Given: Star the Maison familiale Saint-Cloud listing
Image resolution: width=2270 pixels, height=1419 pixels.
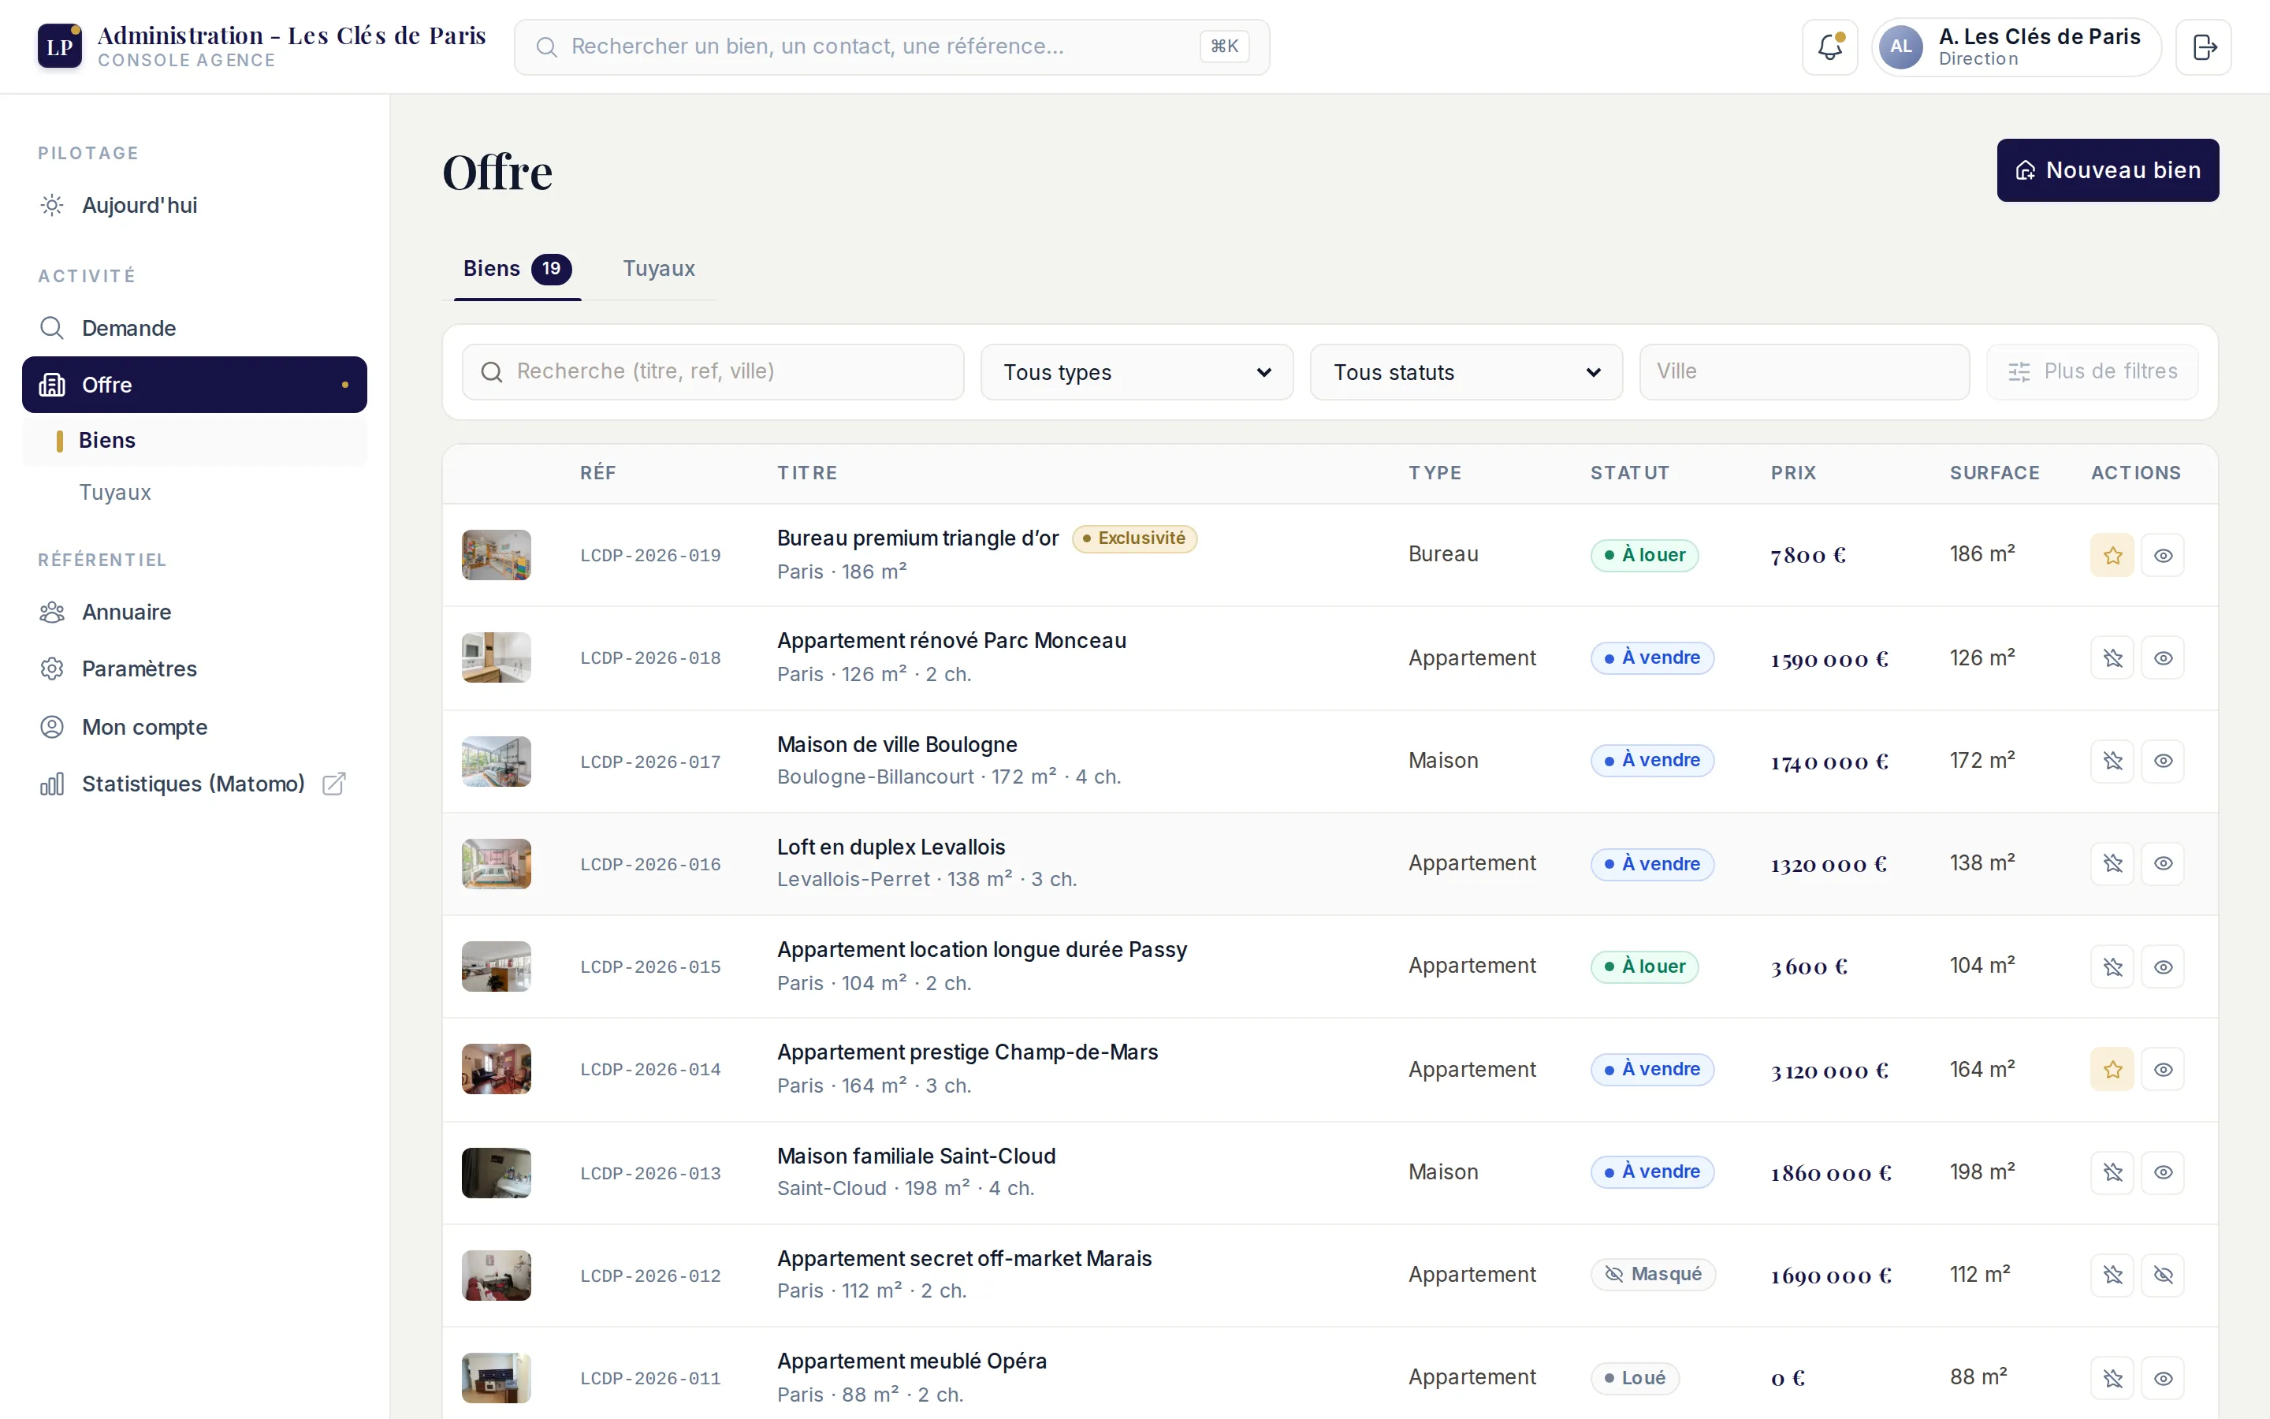Looking at the screenshot, I should point(2112,1172).
